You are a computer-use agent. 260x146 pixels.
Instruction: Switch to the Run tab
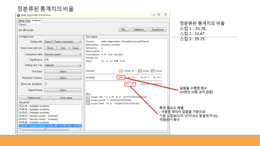(28, 21)
